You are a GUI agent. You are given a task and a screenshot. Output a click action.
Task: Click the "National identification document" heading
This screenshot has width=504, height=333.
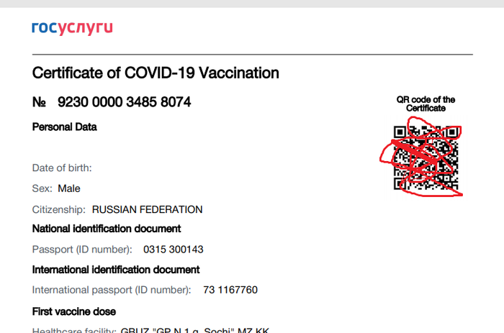point(107,229)
